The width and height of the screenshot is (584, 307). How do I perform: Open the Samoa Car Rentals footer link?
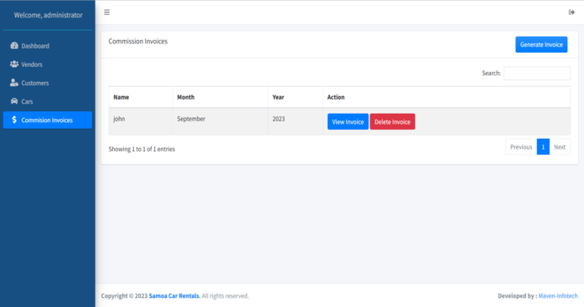coord(174,296)
